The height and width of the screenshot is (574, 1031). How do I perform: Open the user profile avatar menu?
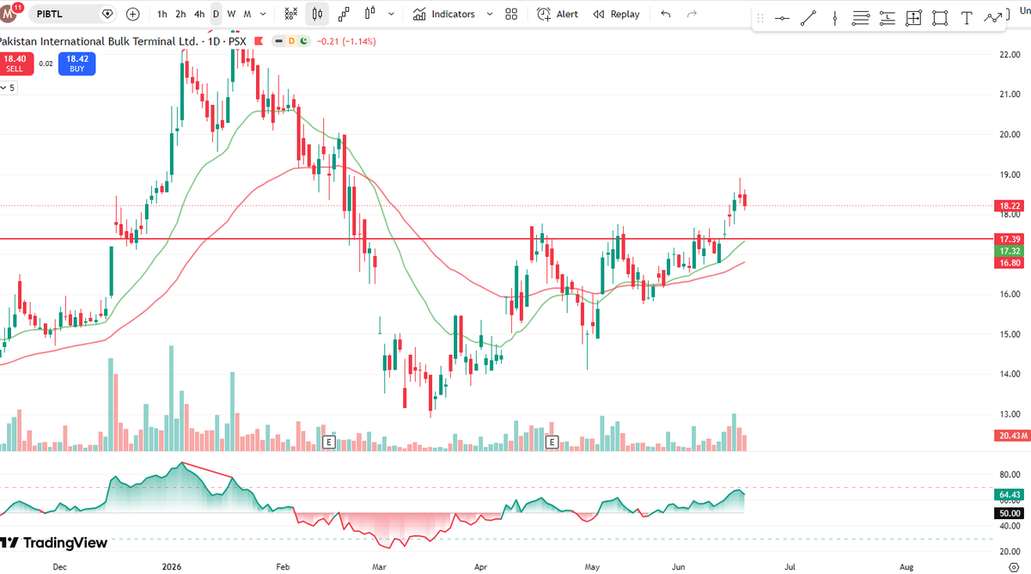(9, 13)
